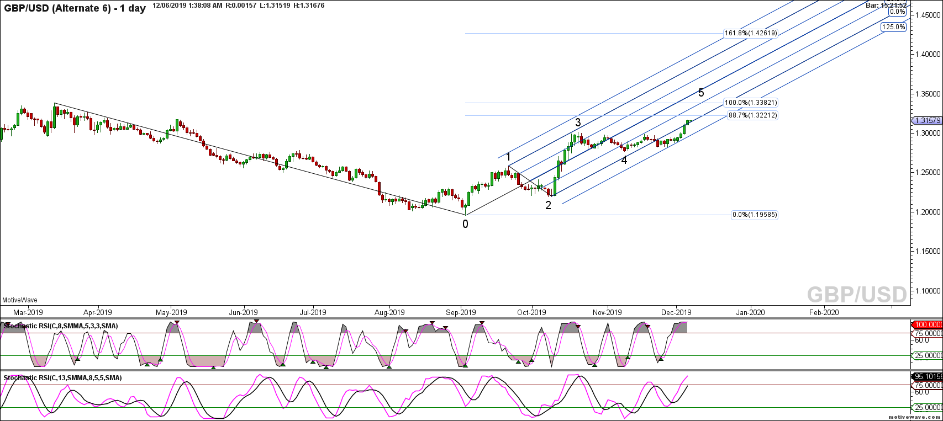Click the 75.00000 tag in the lower RSI panel

point(926,385)
